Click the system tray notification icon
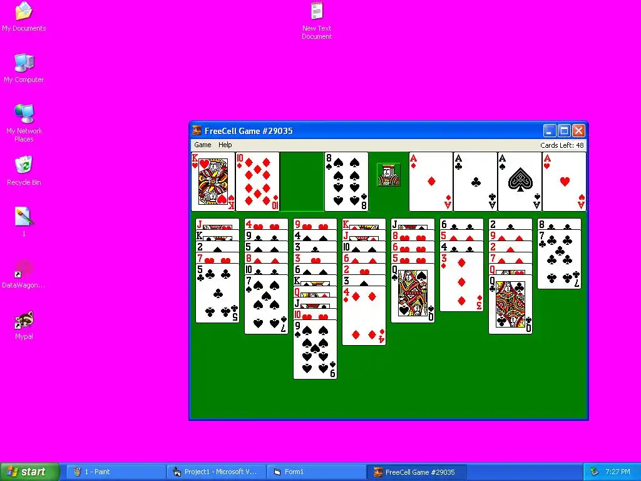This screenshot has height=481, width=641. pos(594,472)
